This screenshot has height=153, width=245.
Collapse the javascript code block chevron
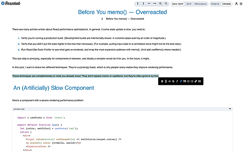coord(230,109)
